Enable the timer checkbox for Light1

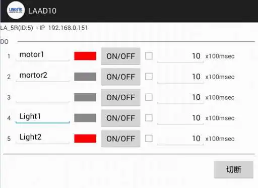(149, 118)
